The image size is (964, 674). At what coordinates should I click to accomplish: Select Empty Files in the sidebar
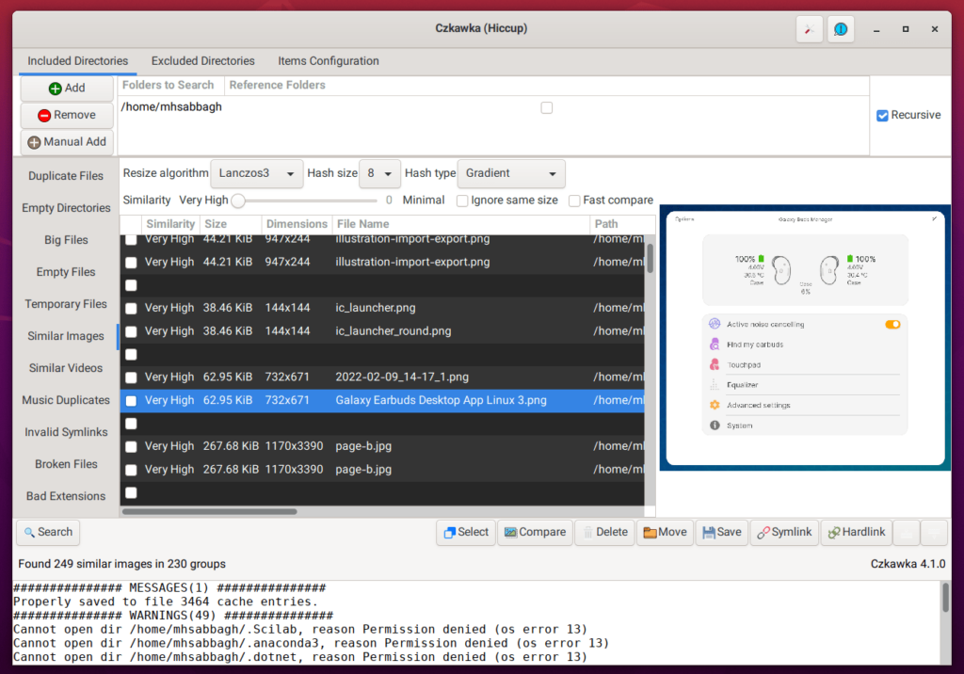click(x=66, y=272)
